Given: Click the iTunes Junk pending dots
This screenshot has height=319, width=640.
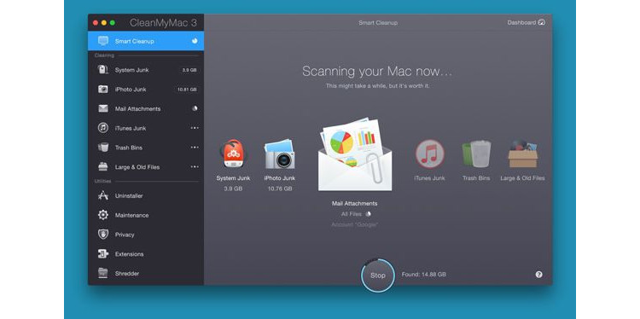Looking at the screenshot, I should point(195,128).
